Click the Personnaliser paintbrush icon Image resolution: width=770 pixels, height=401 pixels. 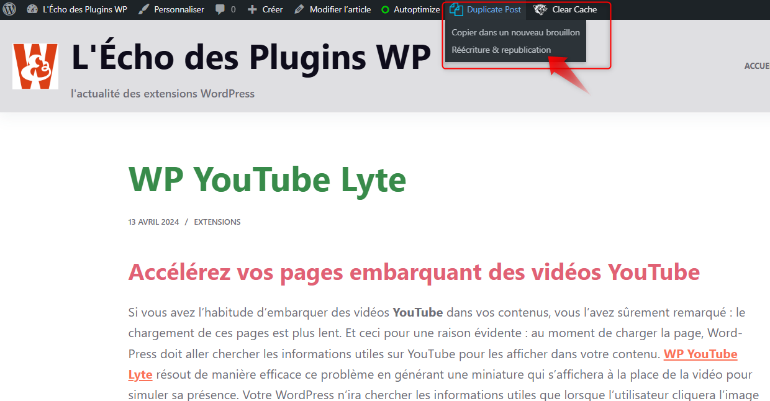coord(143,9)
